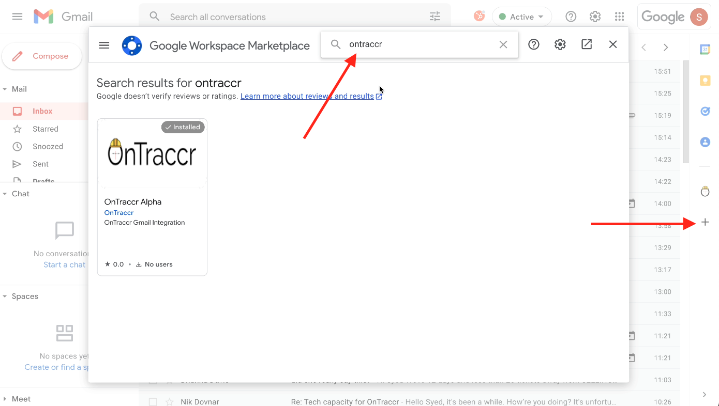Click the 'Start a chat' link
This screenshot has width=719, height=406.
point(65,264)
